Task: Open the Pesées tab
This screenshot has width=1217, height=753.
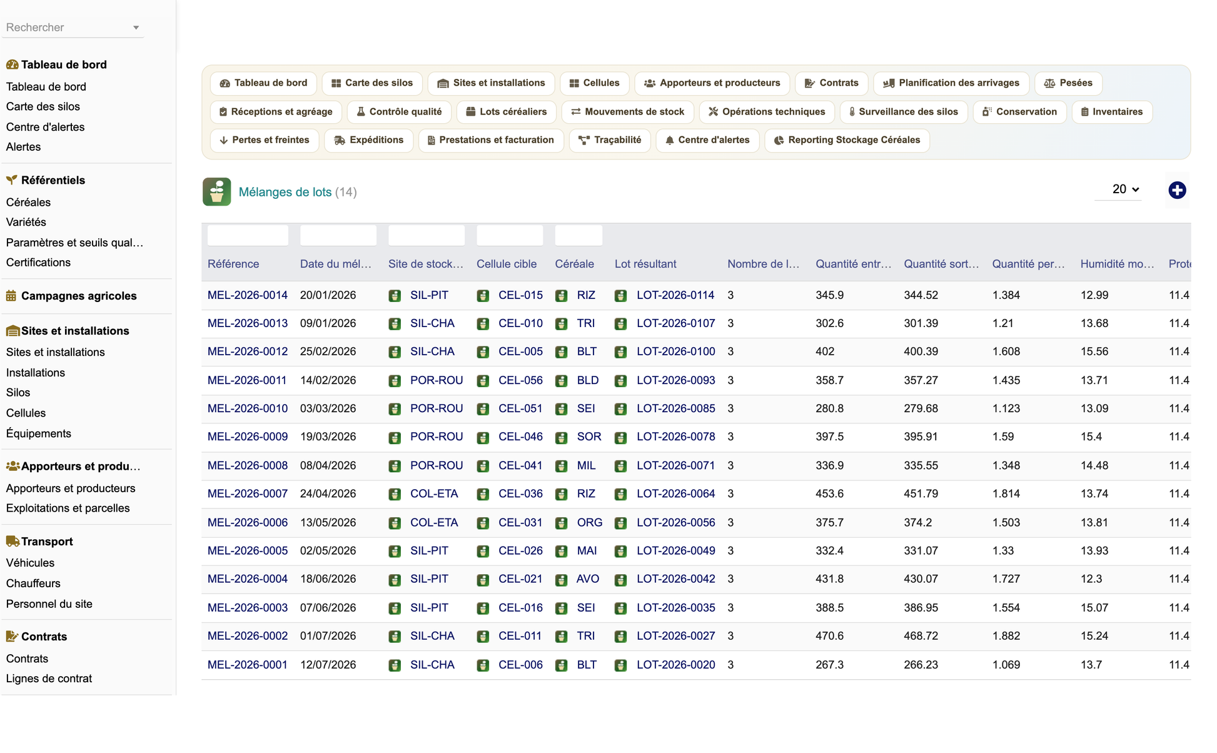Action: pos(1068,83)
